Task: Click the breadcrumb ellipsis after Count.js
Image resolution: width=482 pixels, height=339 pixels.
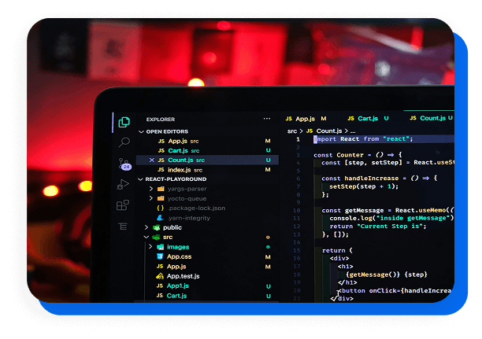Action: point(353,131)
